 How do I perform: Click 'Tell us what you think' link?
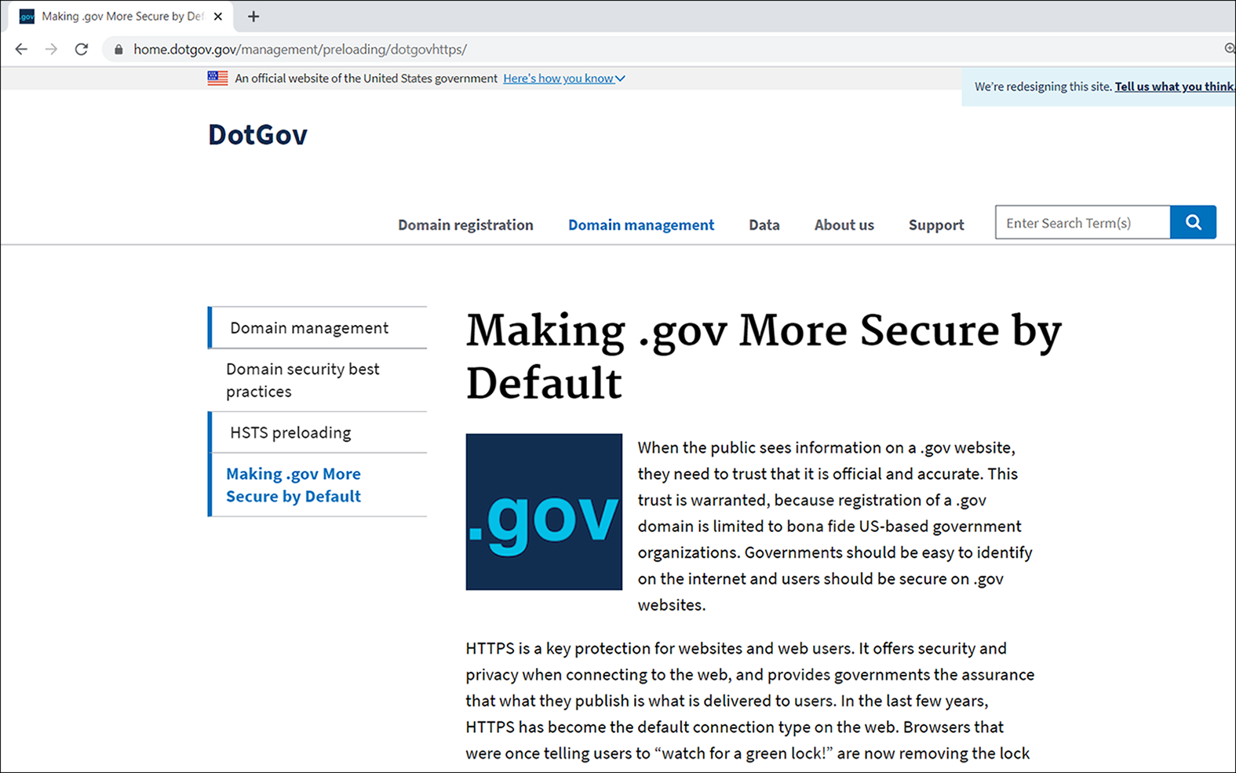(1175, 86)
